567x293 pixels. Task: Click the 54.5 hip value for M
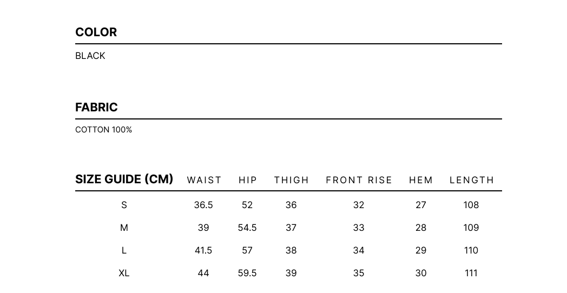247,228
